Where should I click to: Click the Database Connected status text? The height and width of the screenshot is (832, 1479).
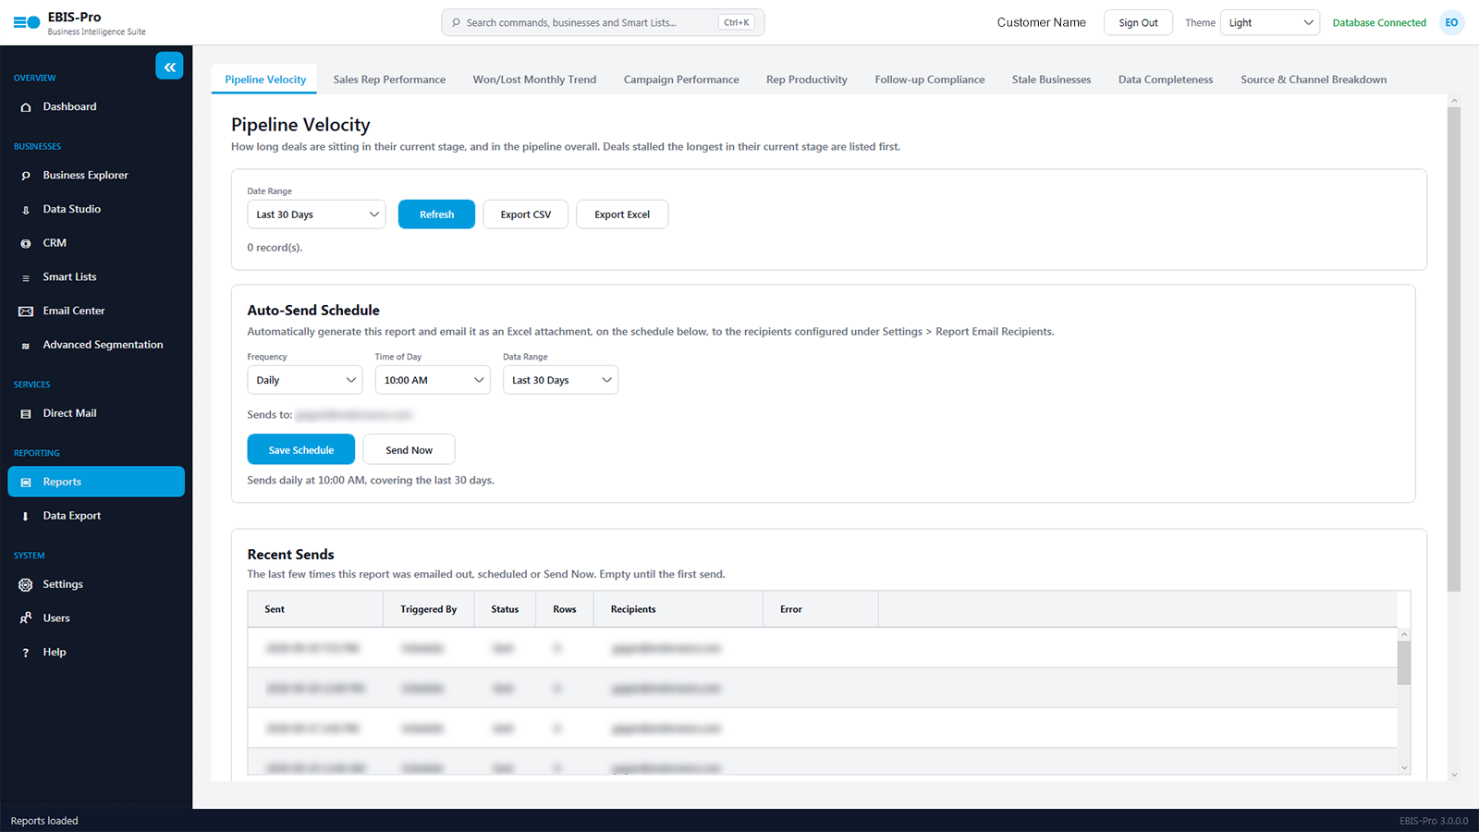click(1379, 22)
